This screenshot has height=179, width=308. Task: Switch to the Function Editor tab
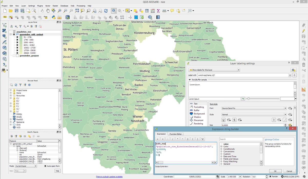pos(176,134)
